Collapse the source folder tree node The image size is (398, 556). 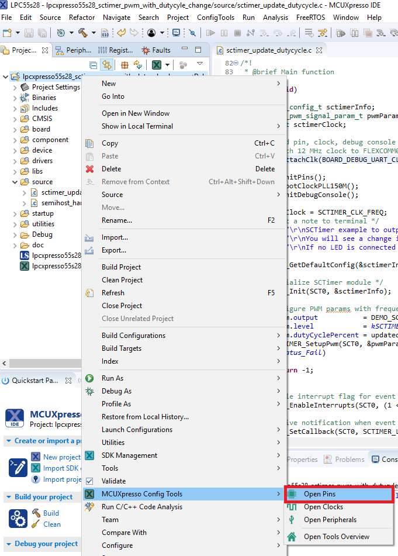[x=15, y=182]
